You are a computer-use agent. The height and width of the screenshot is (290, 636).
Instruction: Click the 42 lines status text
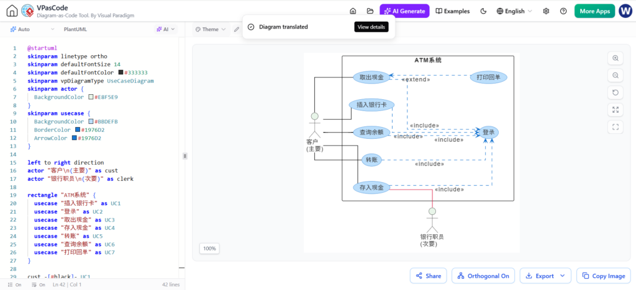[170, 285]
